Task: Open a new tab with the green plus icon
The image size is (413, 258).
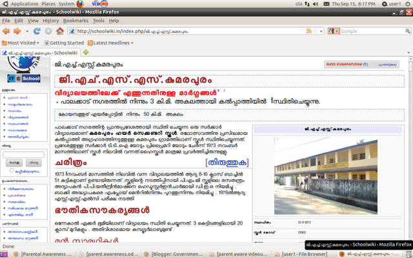Action: click(x=86, y=52)
